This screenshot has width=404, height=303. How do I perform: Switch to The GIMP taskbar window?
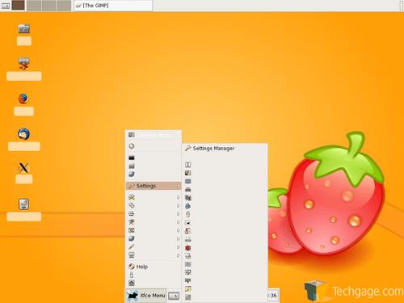tap(113, 6)
